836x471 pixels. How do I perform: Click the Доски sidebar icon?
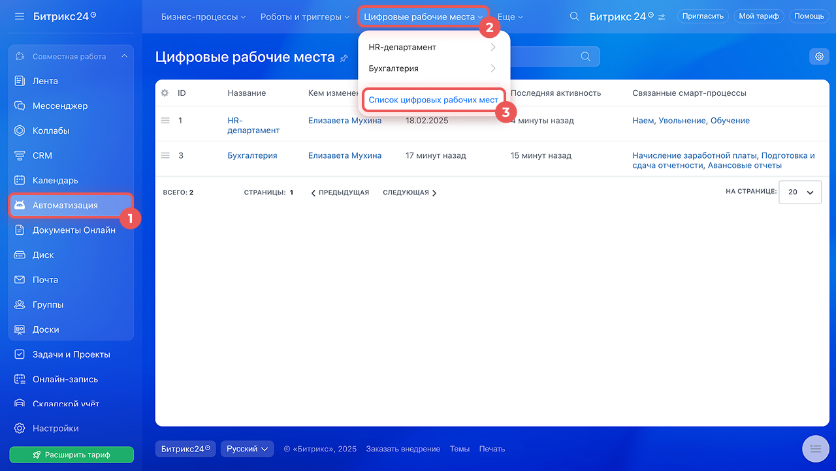20,329
